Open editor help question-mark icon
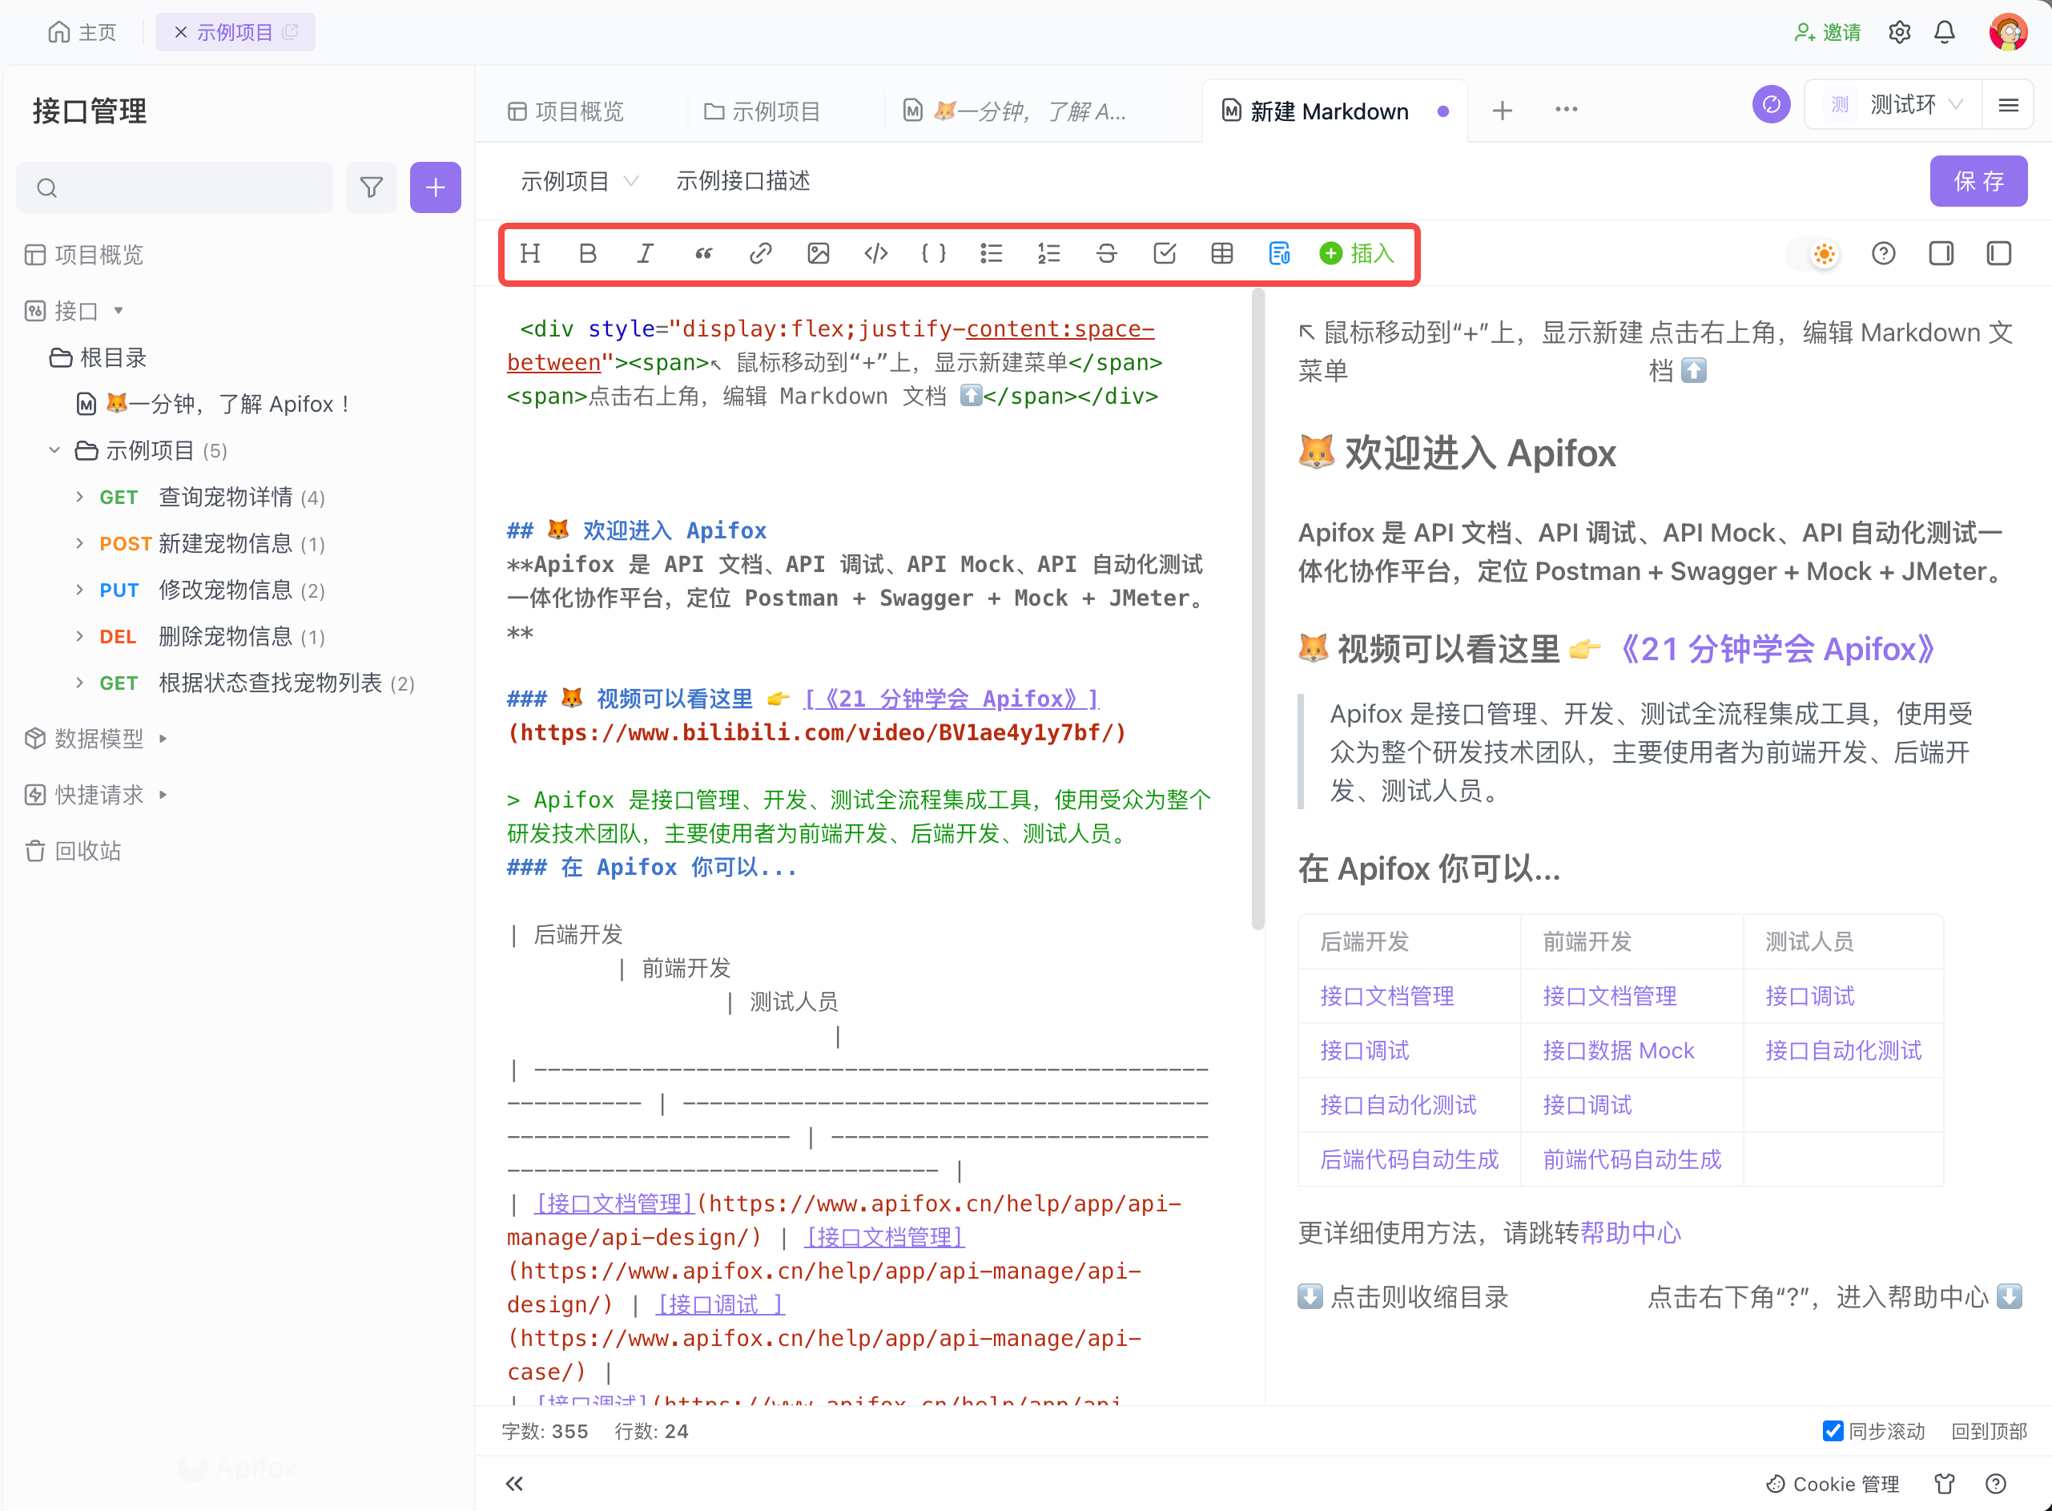This screenshot has width=2052, height=1511. point(1884,253)
